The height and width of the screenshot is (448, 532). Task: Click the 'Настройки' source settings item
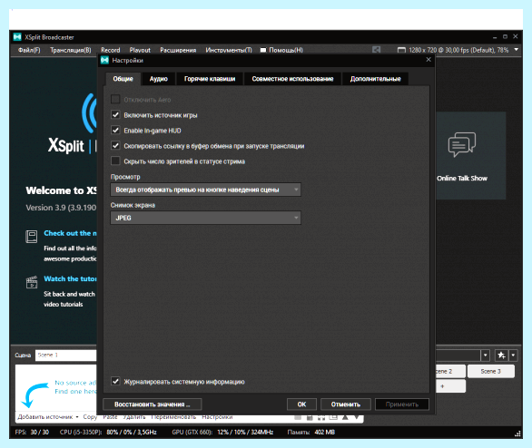(x=217, y=417)
